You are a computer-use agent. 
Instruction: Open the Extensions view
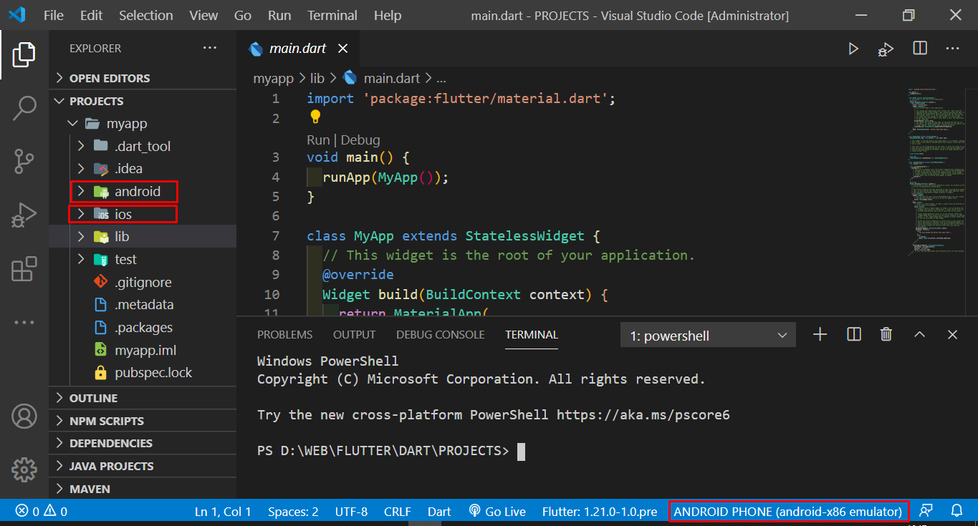coord(24,269)
